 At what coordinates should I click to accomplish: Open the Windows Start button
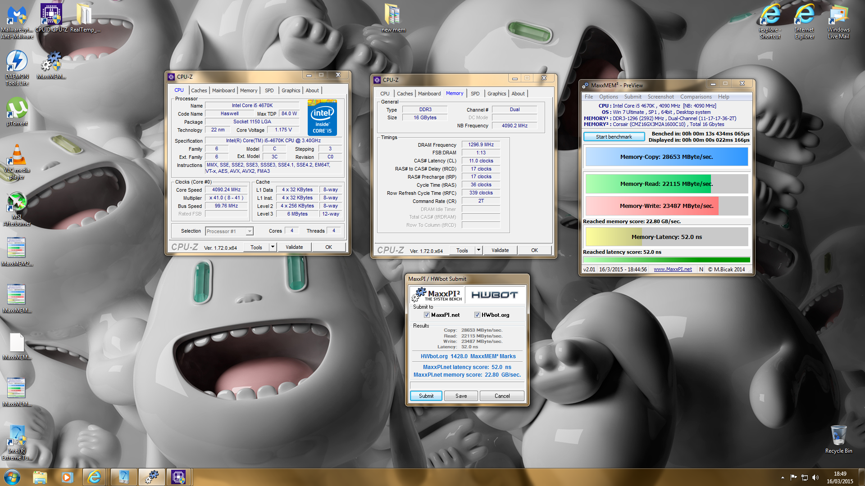click(12, 477)
